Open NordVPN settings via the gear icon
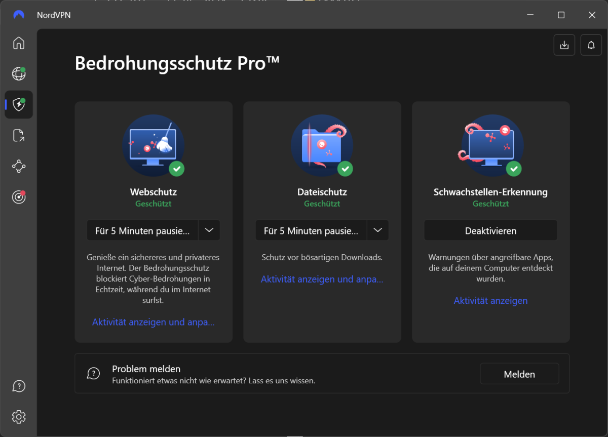 (18, 417)
